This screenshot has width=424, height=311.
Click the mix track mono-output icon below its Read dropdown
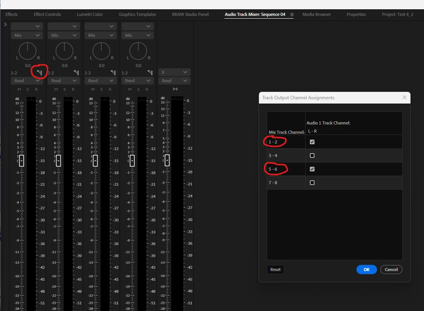click(x=175, y=89)
